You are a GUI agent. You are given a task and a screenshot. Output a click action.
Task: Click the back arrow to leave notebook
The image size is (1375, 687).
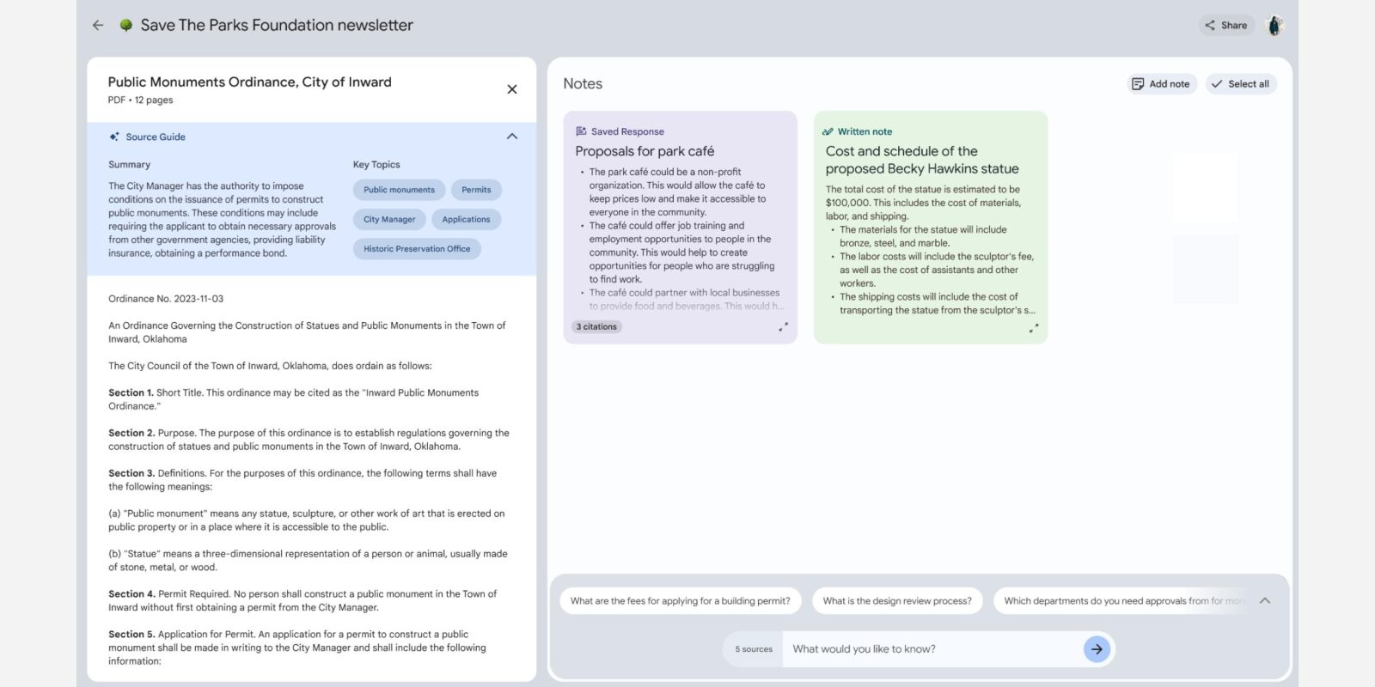98,26
